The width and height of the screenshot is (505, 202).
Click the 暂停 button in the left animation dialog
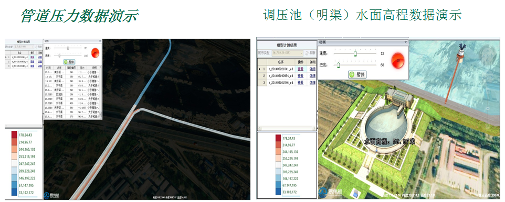(70, 62)
